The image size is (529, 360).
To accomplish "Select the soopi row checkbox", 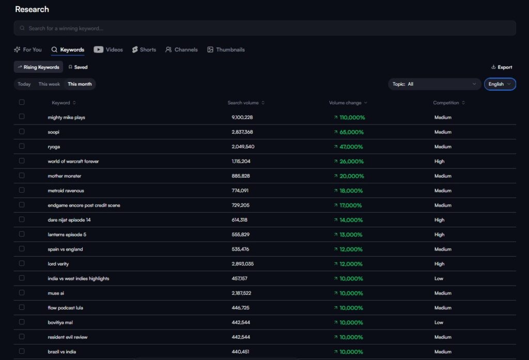I will 22,131.
